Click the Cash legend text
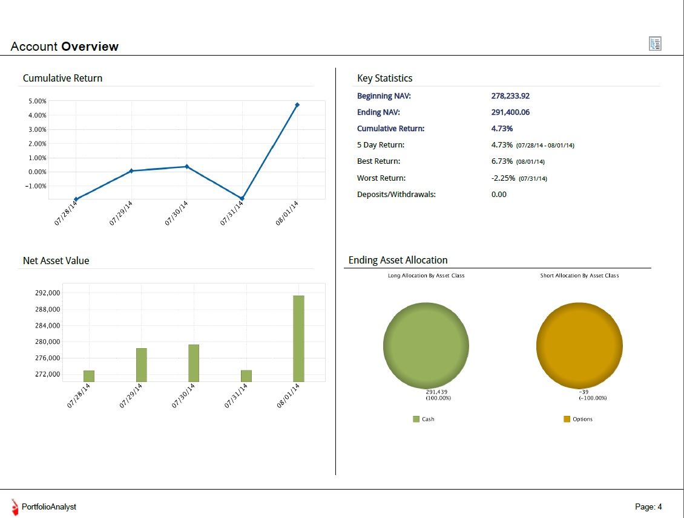The width and height of the screenshot is (684, 518). click(428, 419)
